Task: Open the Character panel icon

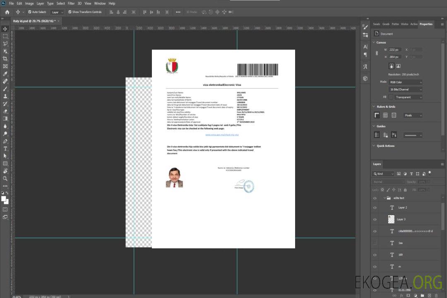Action: 365,47
